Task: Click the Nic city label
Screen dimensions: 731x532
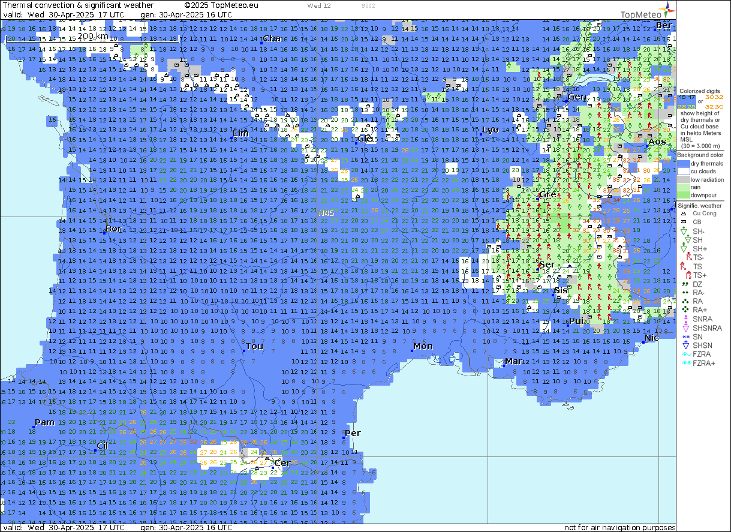Action: point(651,338)
